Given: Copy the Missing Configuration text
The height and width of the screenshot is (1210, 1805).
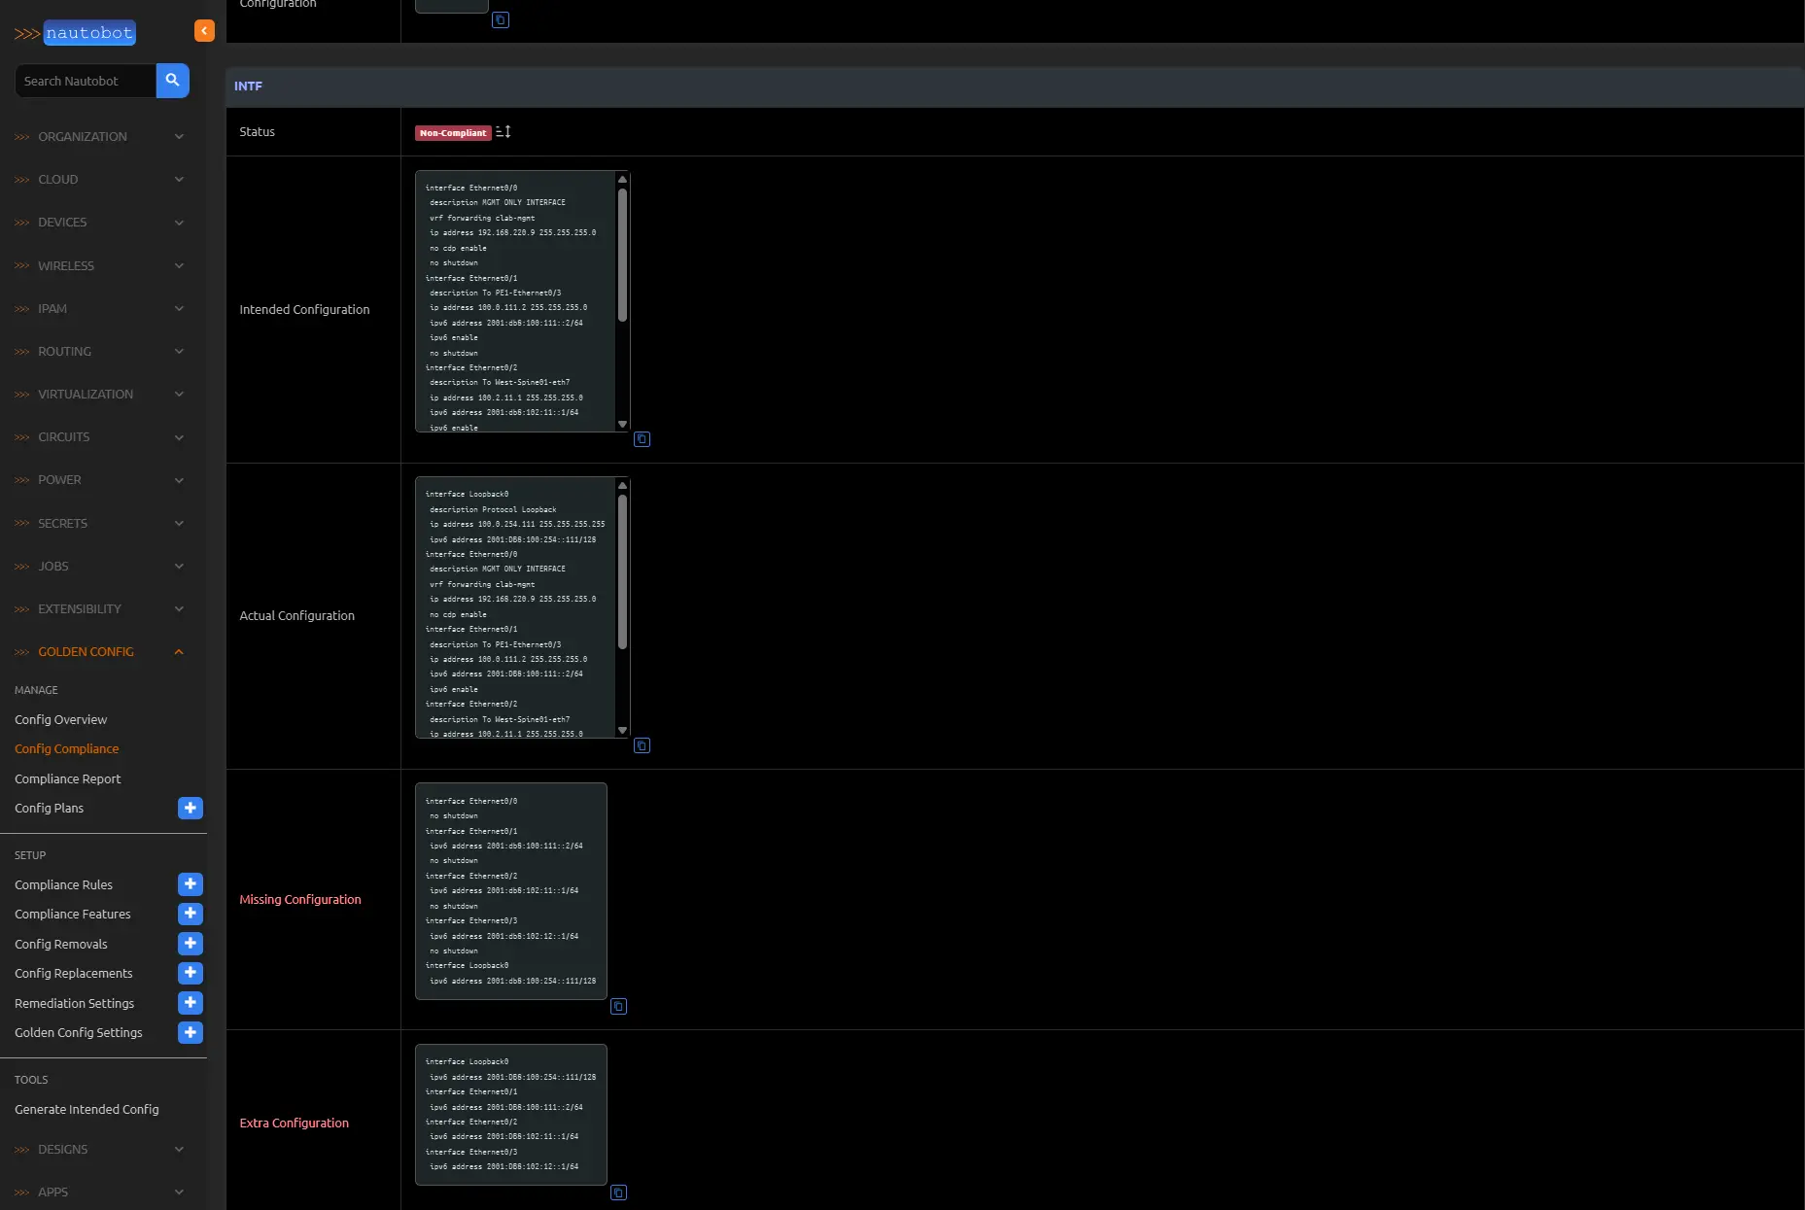Looking at the screenshot, I should click(x=618, y=1006).
